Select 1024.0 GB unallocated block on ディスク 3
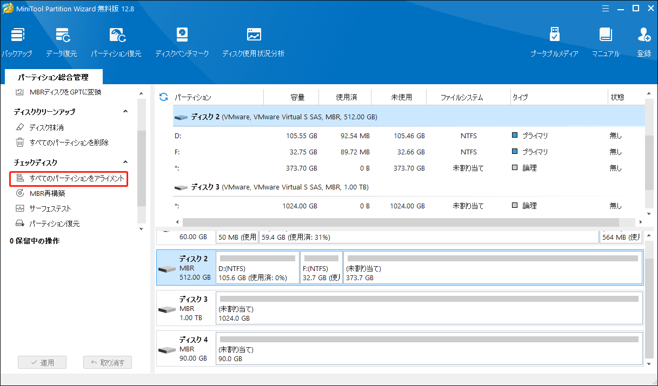658x386 pixels. (x=429, y=308)
